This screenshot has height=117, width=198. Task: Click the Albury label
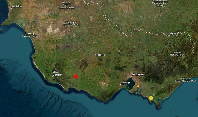click(173, 34)
